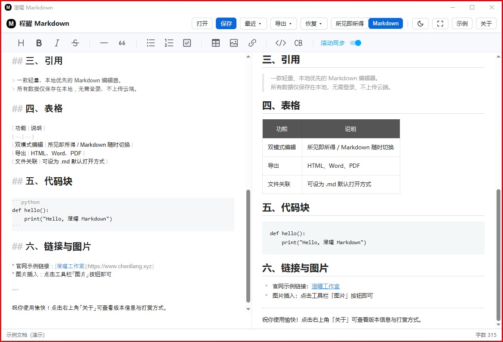Click the 祝你使用愉快 line in the editor
Image resolution: width=503 pixels, height=342 pixels.
pyautogui.click(x=90, y=308)
